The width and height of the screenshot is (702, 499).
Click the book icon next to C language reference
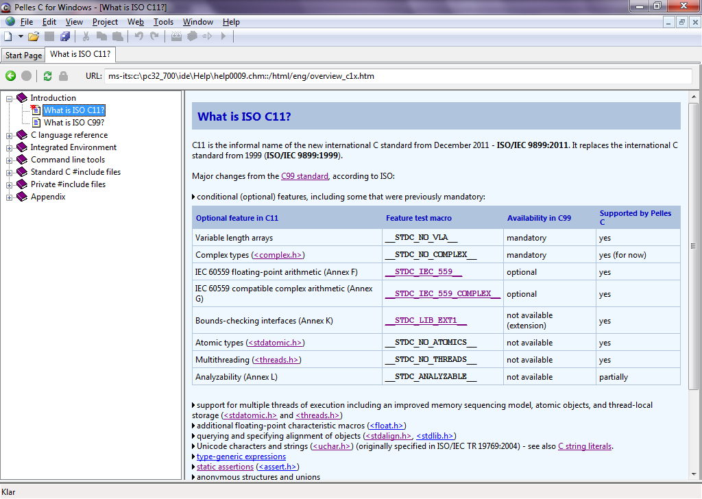22,135
